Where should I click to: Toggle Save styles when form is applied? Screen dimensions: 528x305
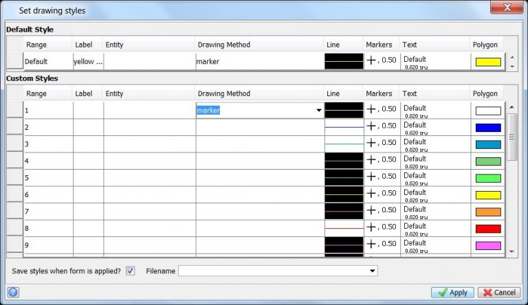131,271
